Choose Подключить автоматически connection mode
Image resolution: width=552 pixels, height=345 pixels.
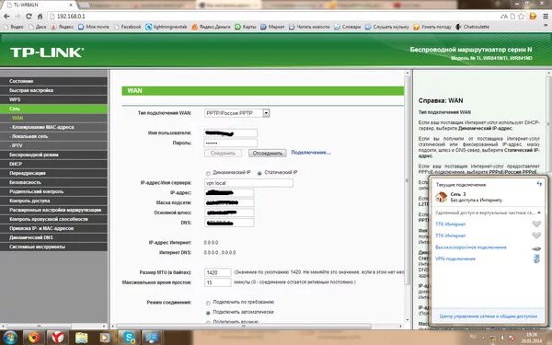(x=208, y=313)
